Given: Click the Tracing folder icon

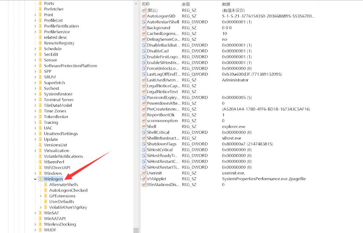Looking at the screenshot, I should [x=40, y=122].
